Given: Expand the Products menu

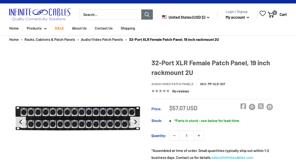Looking at the screenshot, I should tap(37, 28).
